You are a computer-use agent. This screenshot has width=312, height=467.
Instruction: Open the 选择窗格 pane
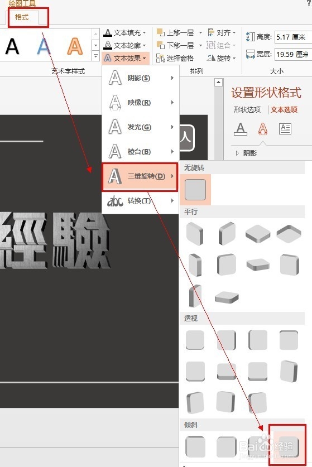tap(175, 58)
